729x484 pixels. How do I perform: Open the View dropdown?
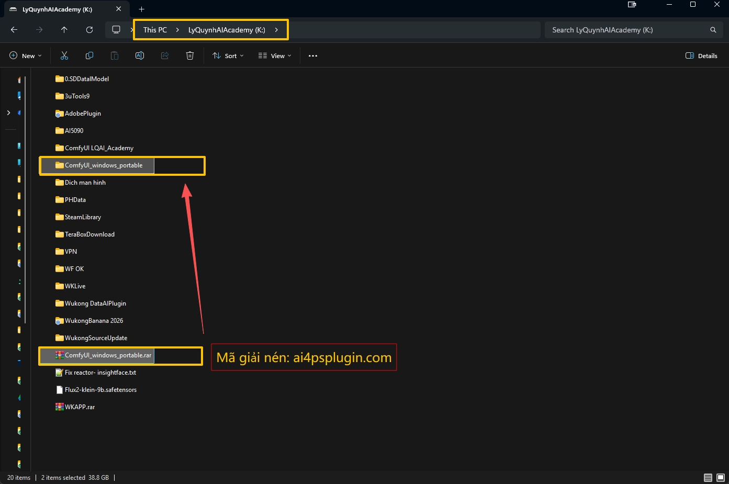[275, 55]
